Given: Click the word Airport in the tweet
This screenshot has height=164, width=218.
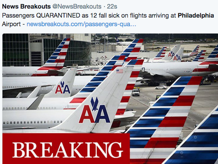Looking at the screenshot, I should (x=11, y=24).
